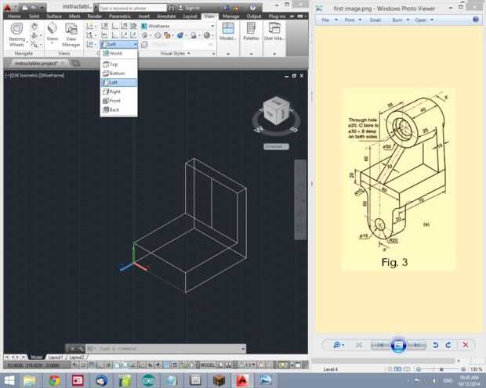Open the Layout2 tab
Image resolution: width=486 pixels, height=388 pixels.
(x=76, y=357)
